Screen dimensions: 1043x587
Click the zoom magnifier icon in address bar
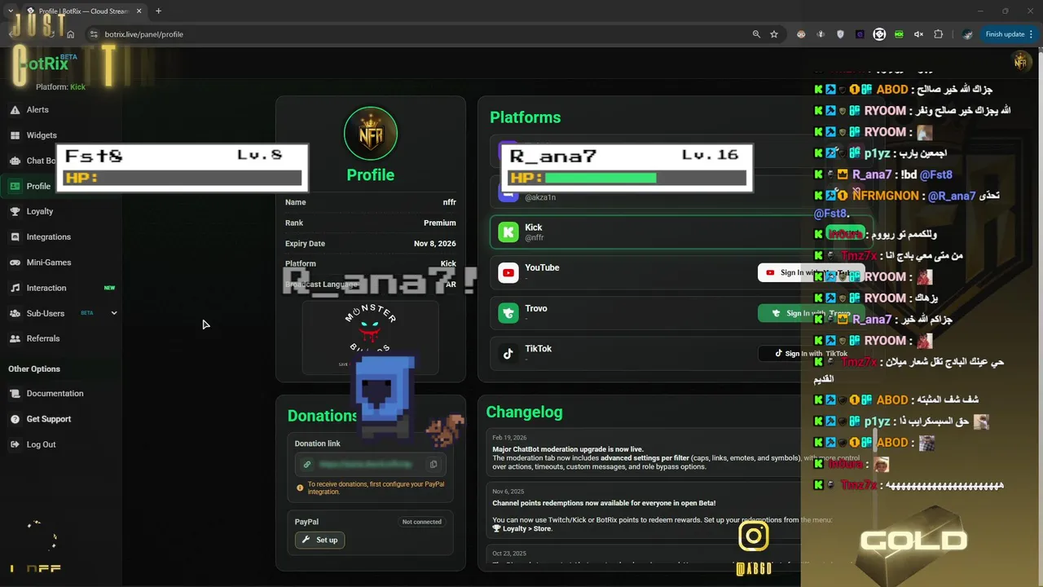756,34
